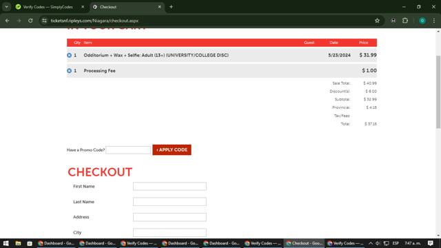Open the Chrome profile avatar

click(x=422, y=21)
